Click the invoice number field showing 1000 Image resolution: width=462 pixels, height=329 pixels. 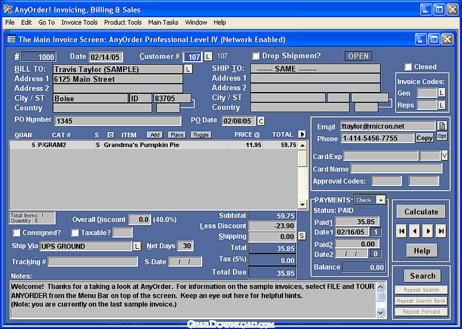click(x=38, y=57)
